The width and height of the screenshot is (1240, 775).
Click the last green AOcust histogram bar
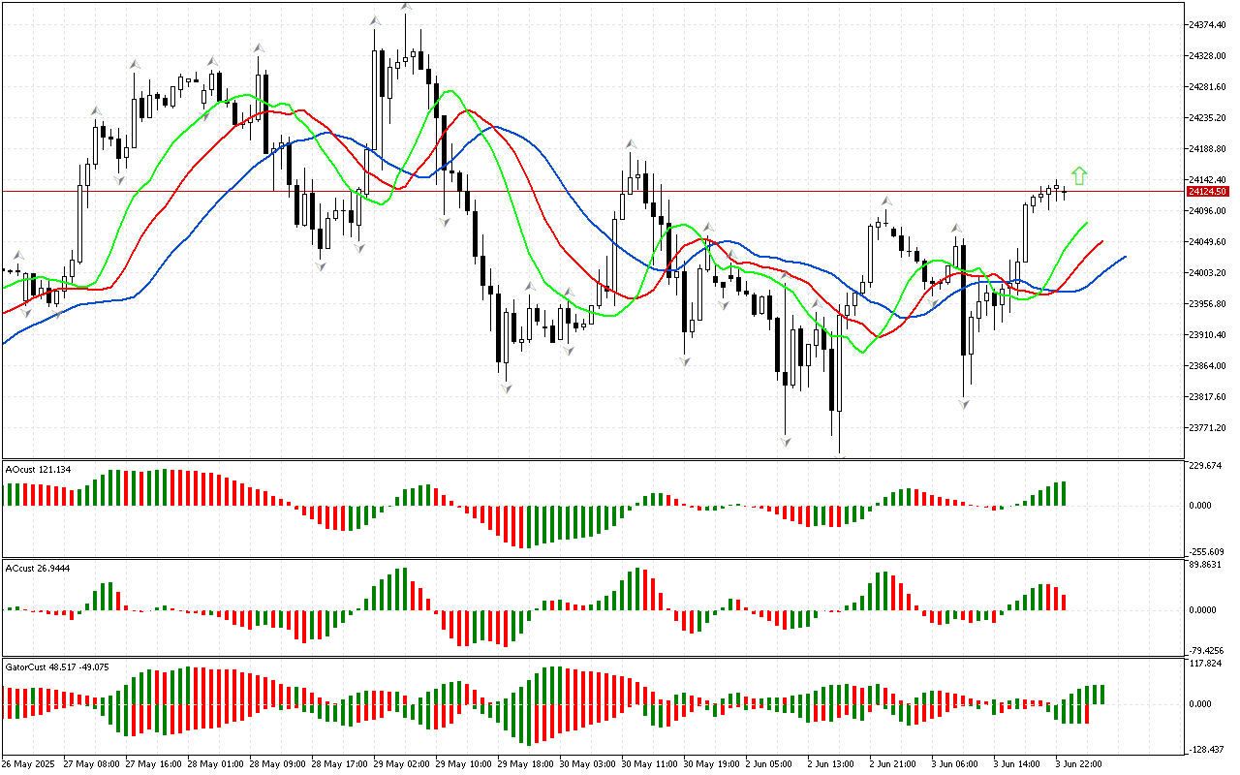pyautogui.click(x=1063, y=493)
